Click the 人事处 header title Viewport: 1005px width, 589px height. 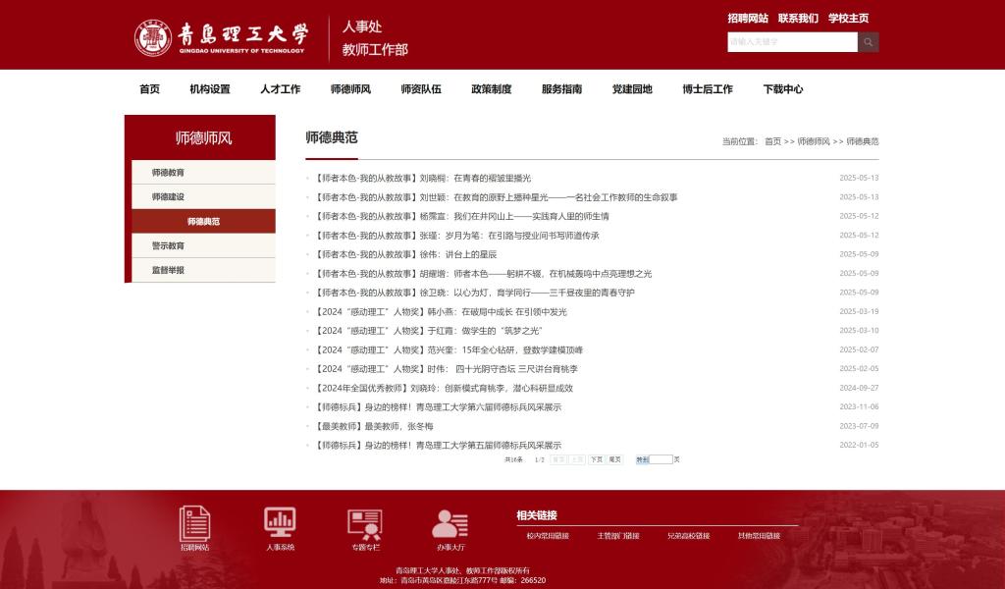tap(362, 27)
